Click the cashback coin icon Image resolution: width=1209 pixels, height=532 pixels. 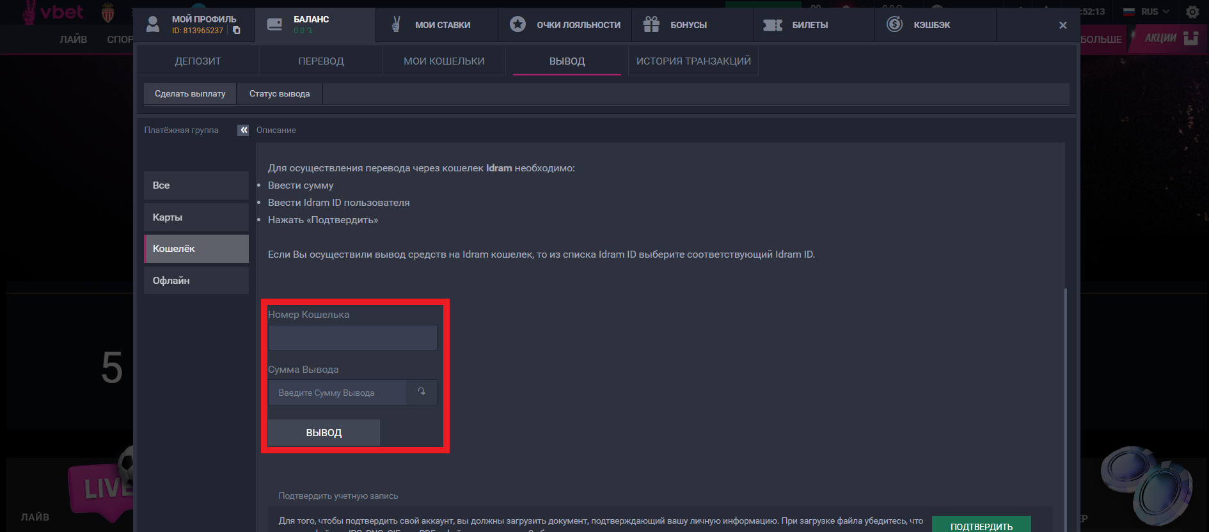[x=894, y=24]
